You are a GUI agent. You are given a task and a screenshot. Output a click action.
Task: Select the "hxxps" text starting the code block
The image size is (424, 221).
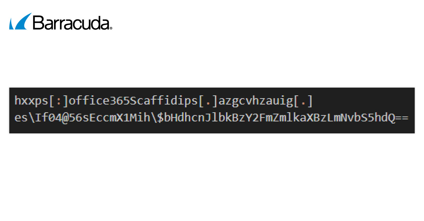point(31,101)
